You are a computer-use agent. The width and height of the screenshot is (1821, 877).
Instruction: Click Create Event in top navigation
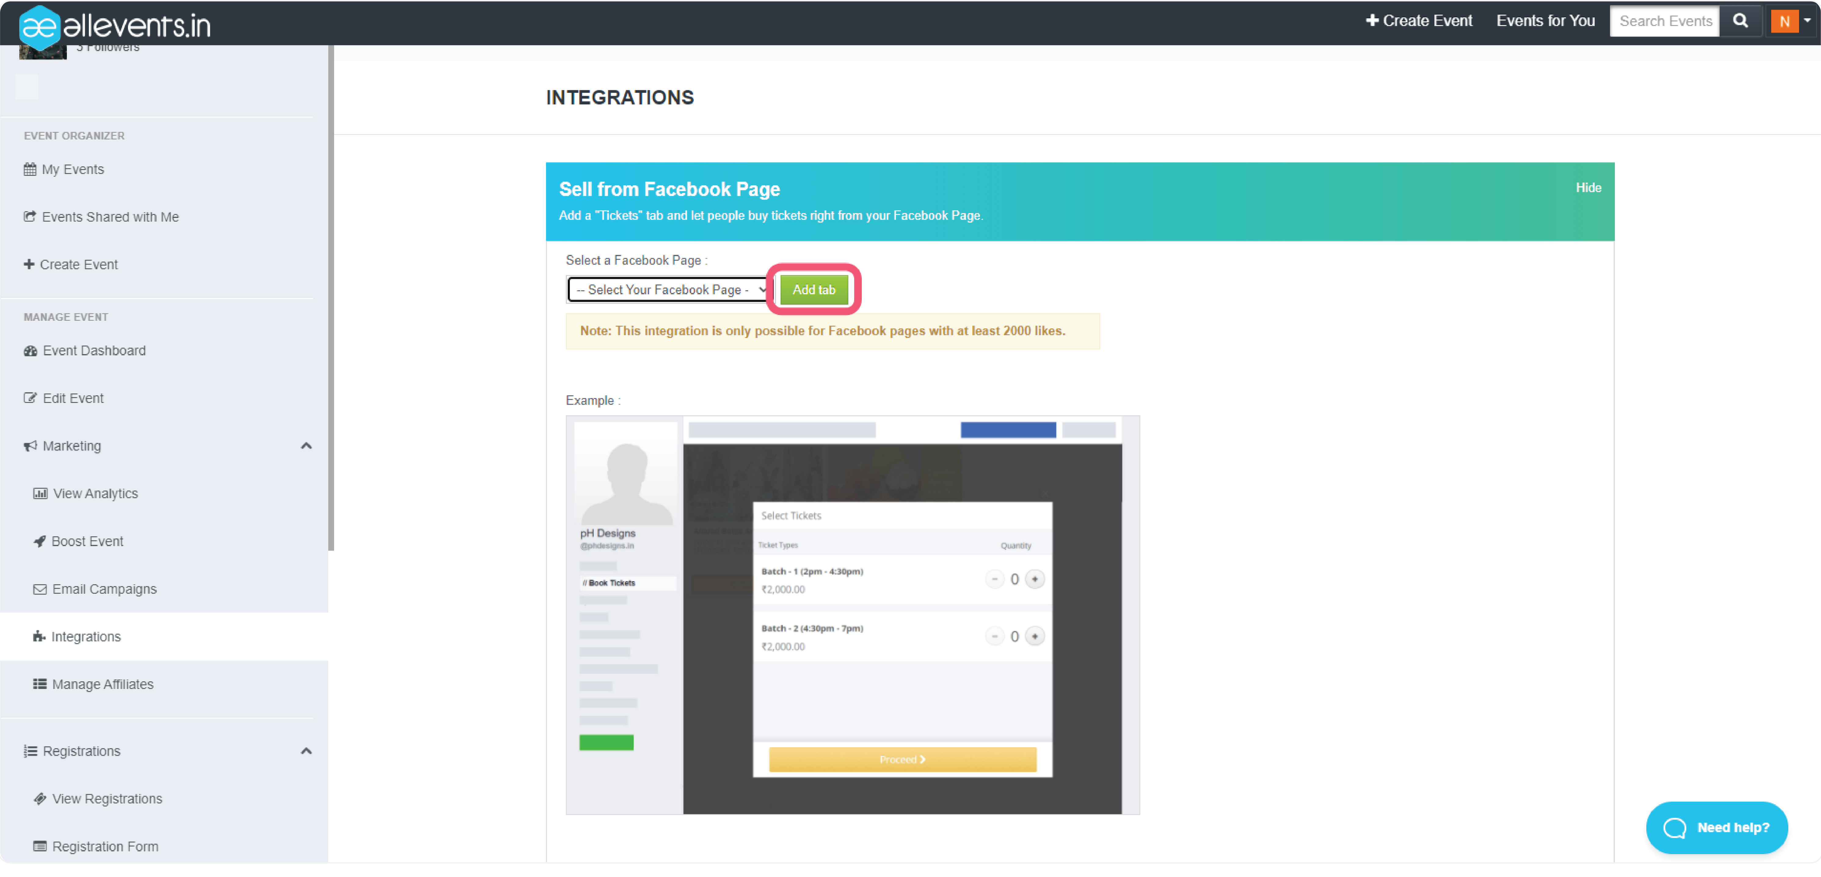(1419, 20)
